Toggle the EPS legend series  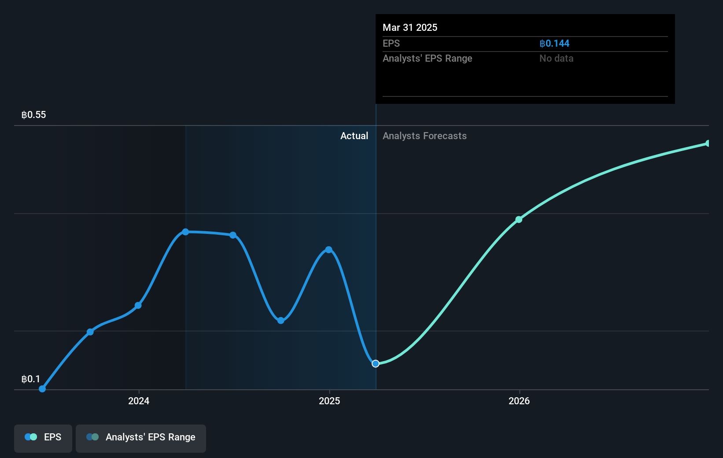pos(43,438)
